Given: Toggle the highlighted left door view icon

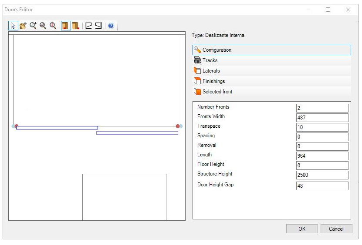Looking at the screenshot, I should tap(65, 26).
